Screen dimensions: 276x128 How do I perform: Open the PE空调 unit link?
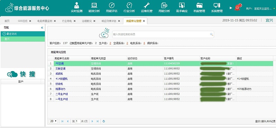59,63
